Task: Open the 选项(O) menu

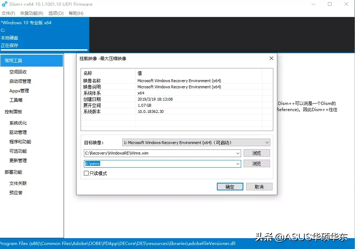Action: [55, 13]
